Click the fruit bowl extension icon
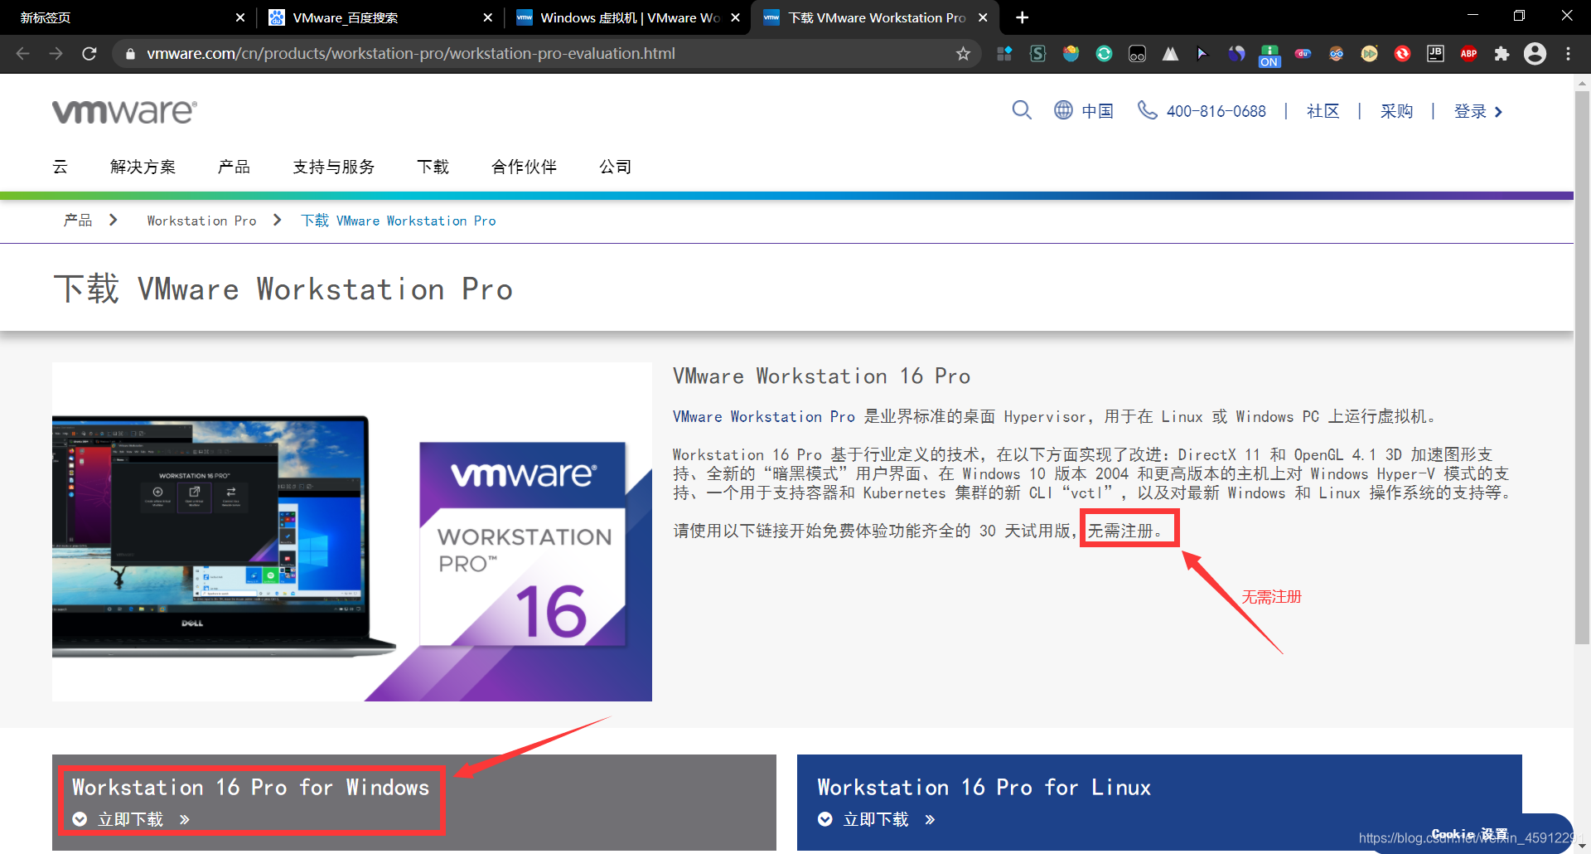The image size is (1591, 854). [x=1071, y=54]
